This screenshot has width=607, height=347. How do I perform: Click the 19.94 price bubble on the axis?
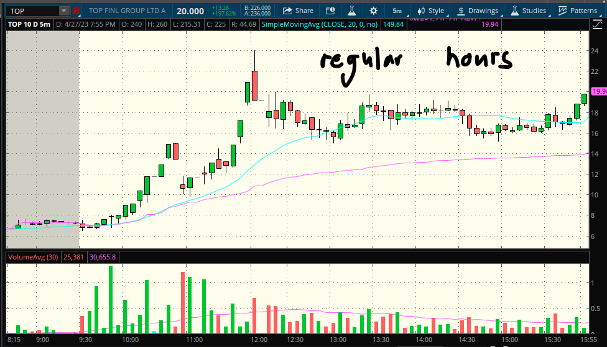(x=600, y=91)
